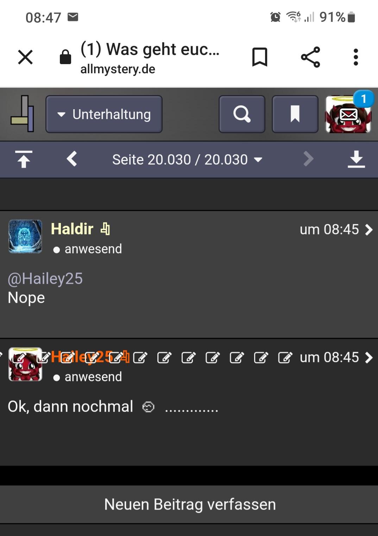Tap the browser share icon
378x536 pixels.
[310, 57]
